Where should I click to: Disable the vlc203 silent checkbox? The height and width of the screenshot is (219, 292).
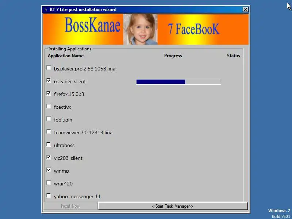(49, 157)
